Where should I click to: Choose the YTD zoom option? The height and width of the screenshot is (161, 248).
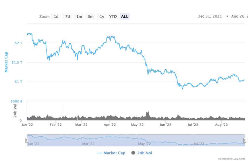point(113,16)
